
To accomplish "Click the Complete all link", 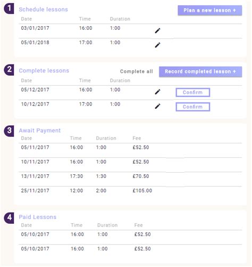I will [x=136, y=71].
